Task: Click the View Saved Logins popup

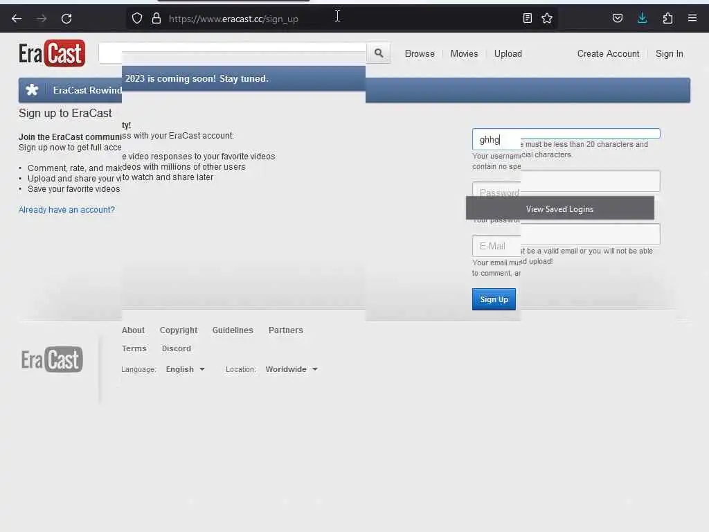Action: coord(559,209)
